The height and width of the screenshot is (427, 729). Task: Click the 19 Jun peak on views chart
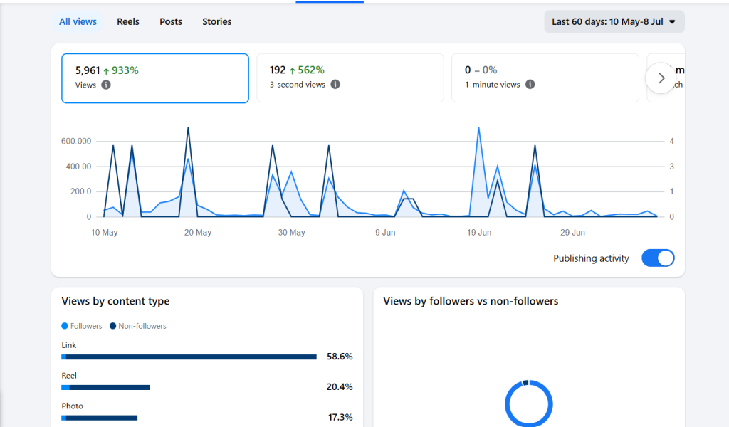tap(478, 128)
